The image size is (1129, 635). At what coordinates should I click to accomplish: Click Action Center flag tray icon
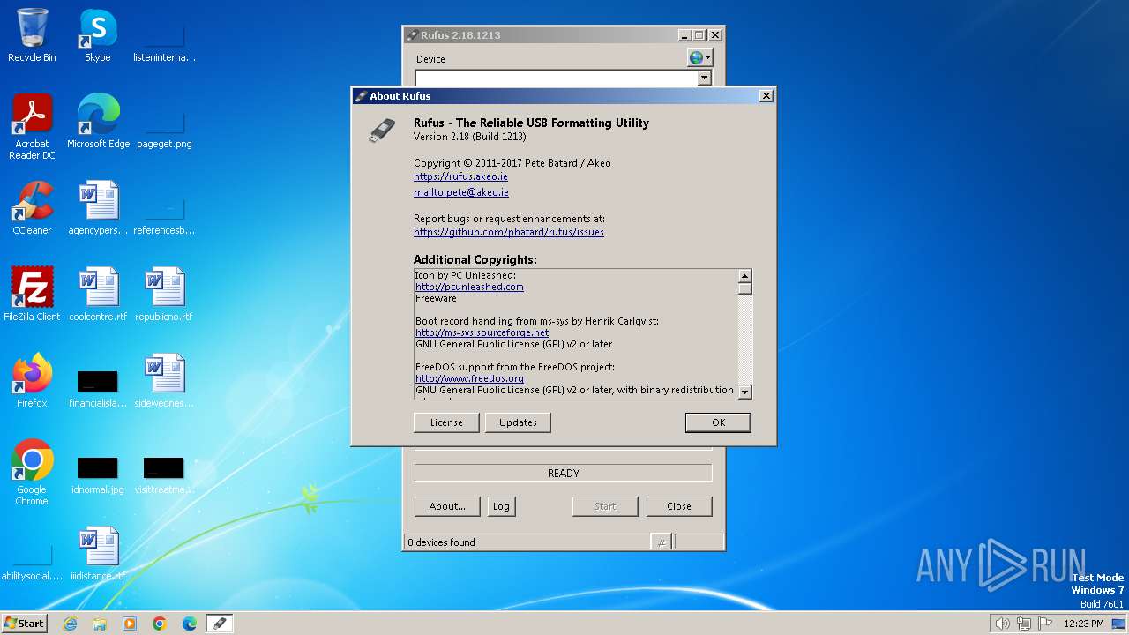tap(1045, 624)
